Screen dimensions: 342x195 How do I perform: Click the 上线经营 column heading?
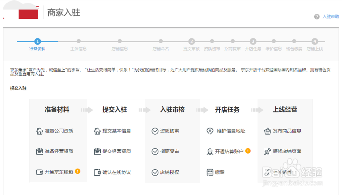pos(285,110)
